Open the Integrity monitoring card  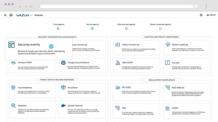(x=89, y=47)
